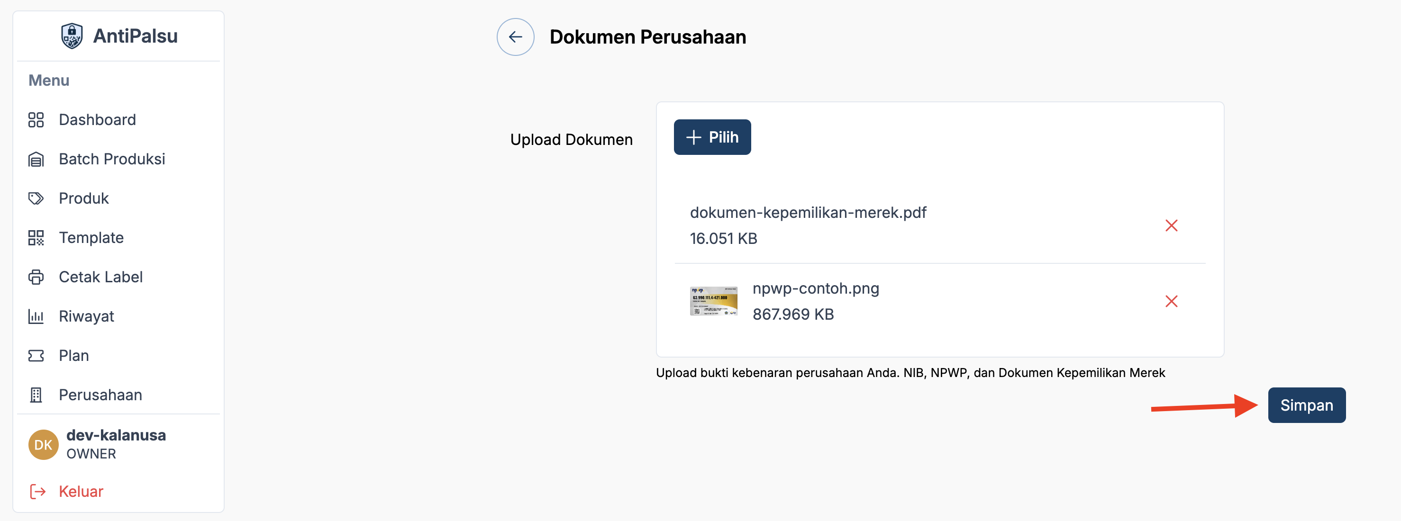Click the npwp-contoh.png preview thumbnail
The image size is (1401, 521).
714,301
